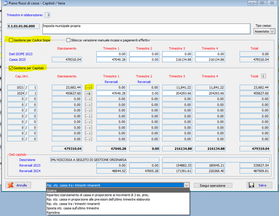Click the window icon in the title bar
This screenshot has width=279, height=216.
[6, 3]
